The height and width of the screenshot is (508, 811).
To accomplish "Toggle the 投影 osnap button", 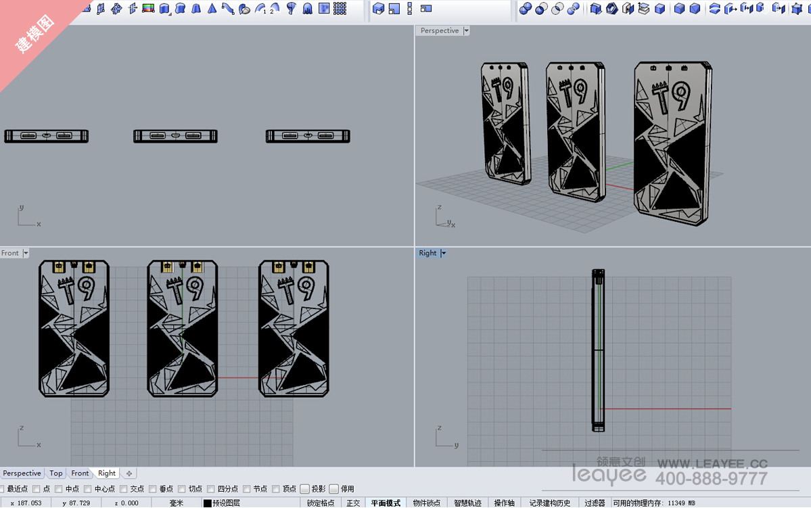I will pos(305,489).
